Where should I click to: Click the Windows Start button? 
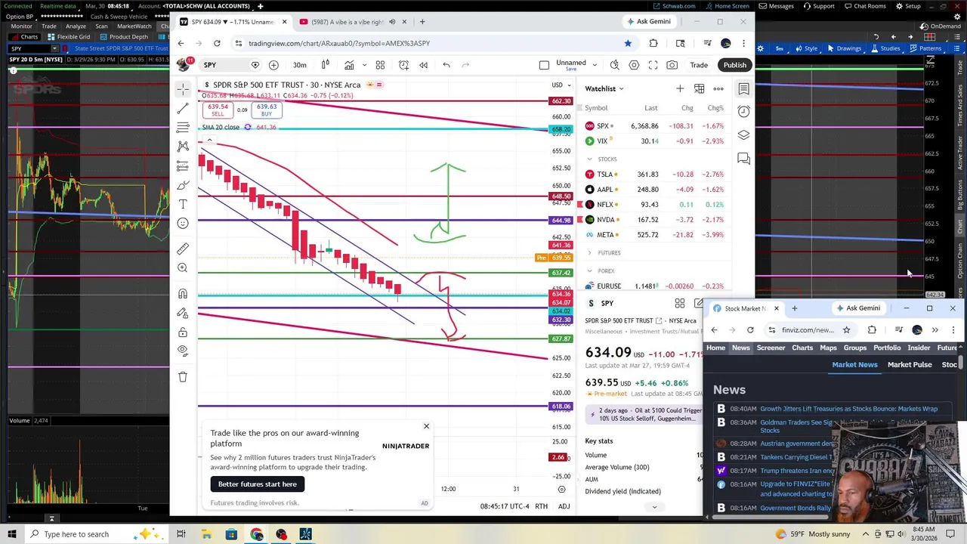(x=12, y=534)
